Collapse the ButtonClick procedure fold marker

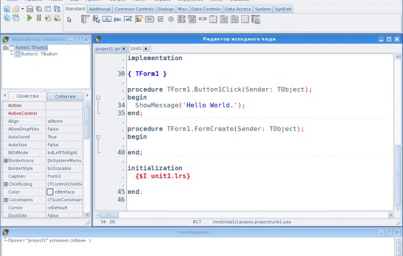(x=98, y=98)
